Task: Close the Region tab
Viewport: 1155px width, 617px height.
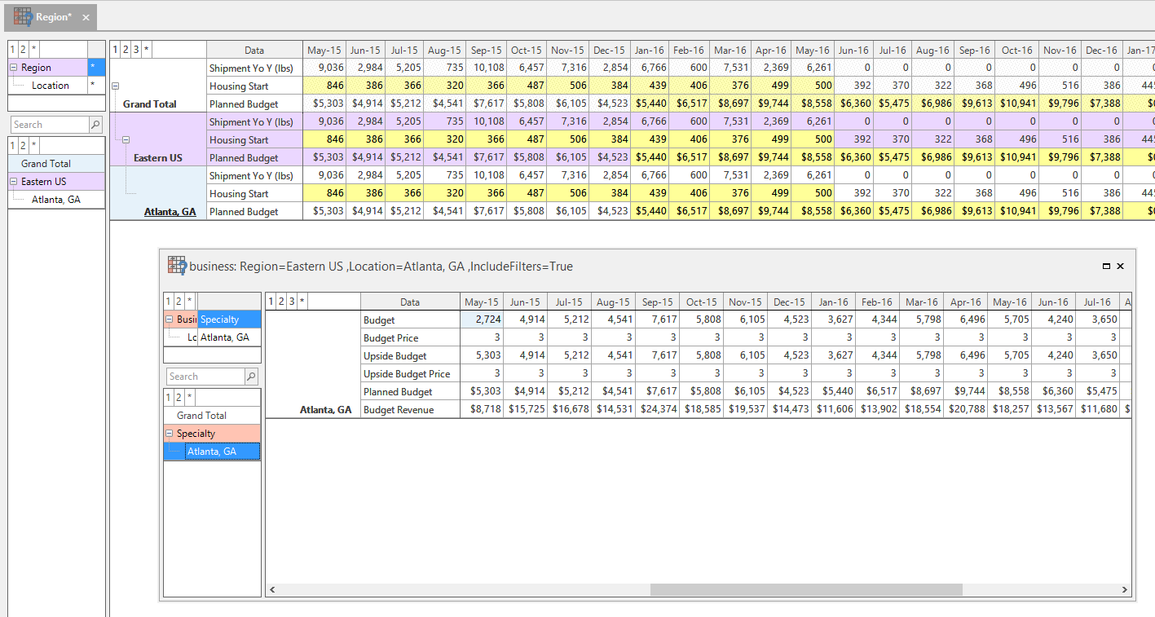Action: point(86,17)
